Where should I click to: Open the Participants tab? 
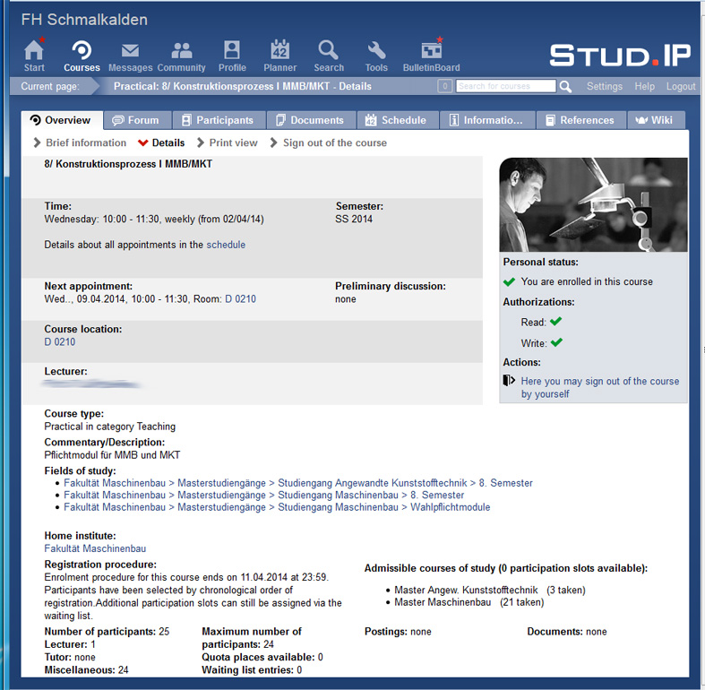[219, 120]
